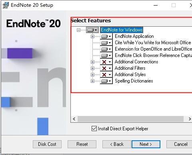The height and width of the screenshot is (155, 192).
Task: Click OpenOffice extension feature drive icon
Action: 106,49
